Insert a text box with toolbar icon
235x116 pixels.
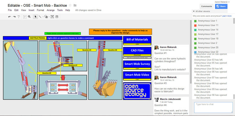[52, 17]
